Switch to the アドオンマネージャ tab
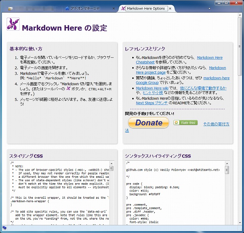 coord(85,8)
